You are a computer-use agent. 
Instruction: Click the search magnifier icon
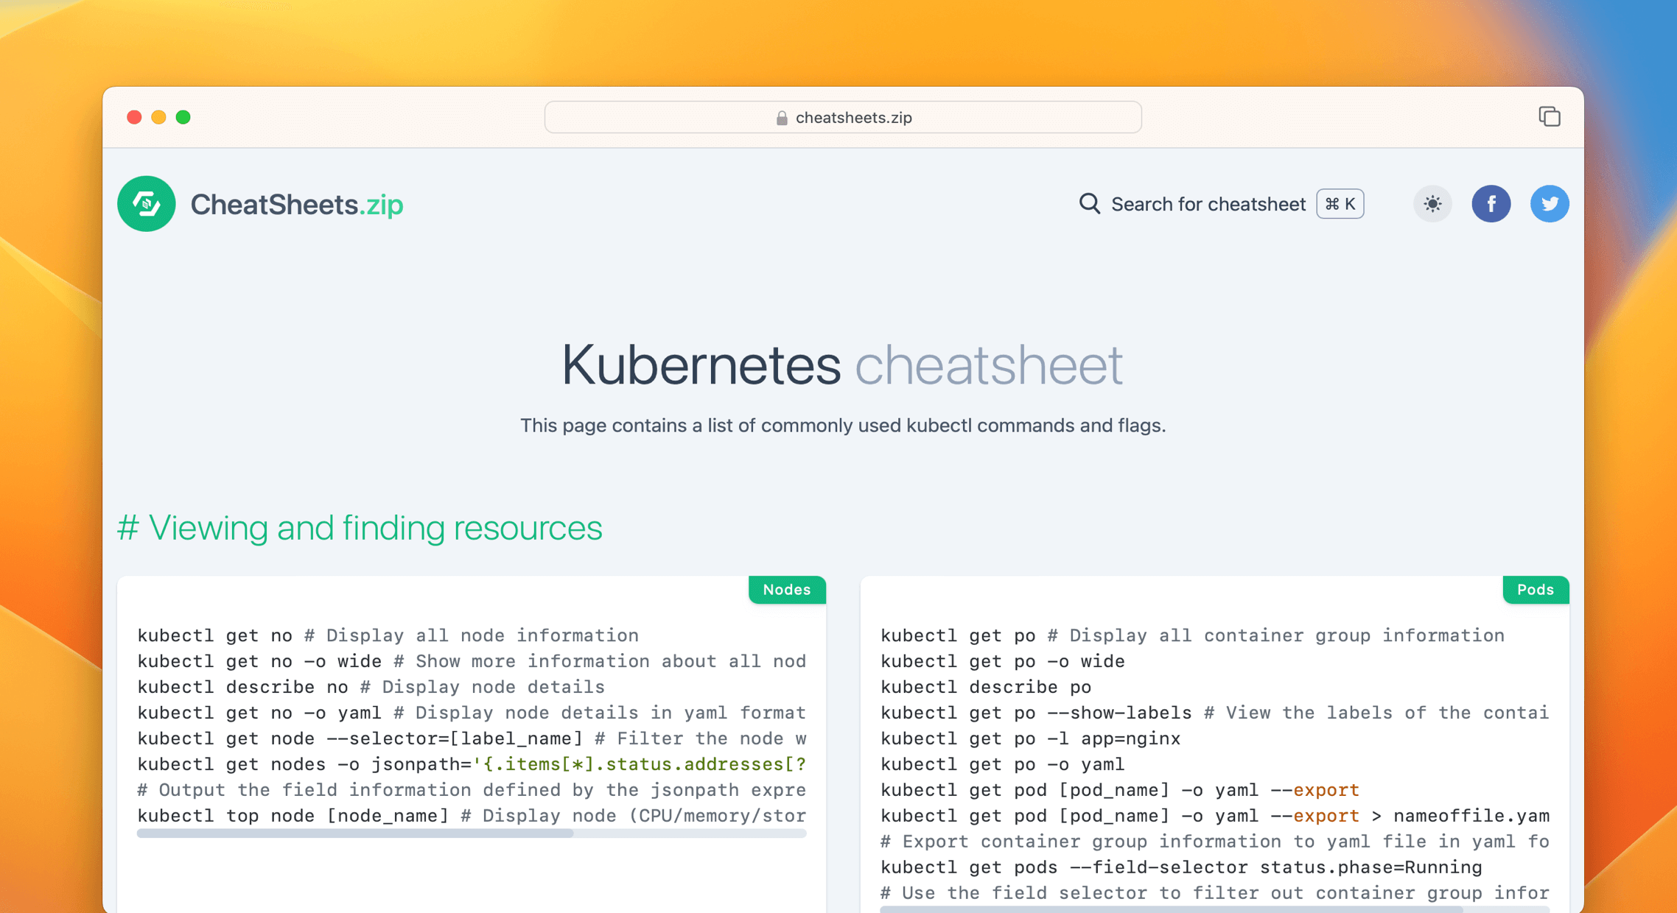(x=1089, y=203)
